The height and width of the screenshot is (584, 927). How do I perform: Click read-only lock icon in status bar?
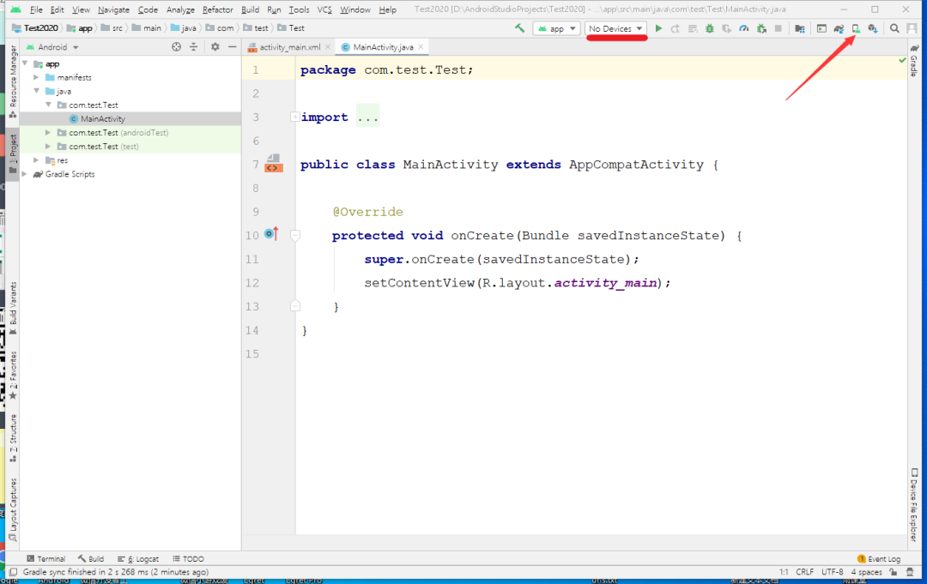click(894, 572)
